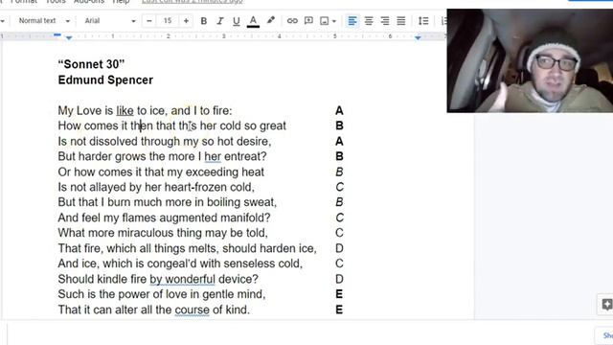Open the Normal text style dropdown
Screen dimensions: 613x345
(x=44, y=21)
